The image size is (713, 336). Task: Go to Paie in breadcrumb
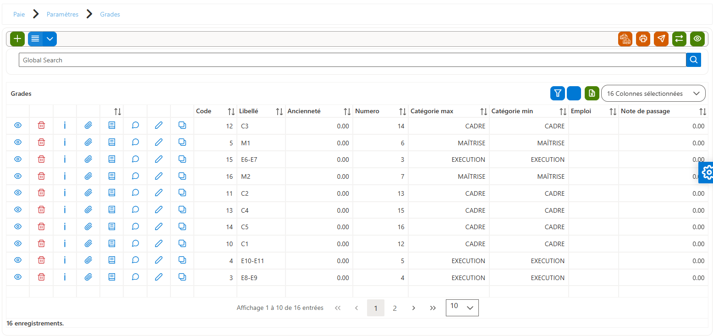pyautogui.click(x=19, y=14)
